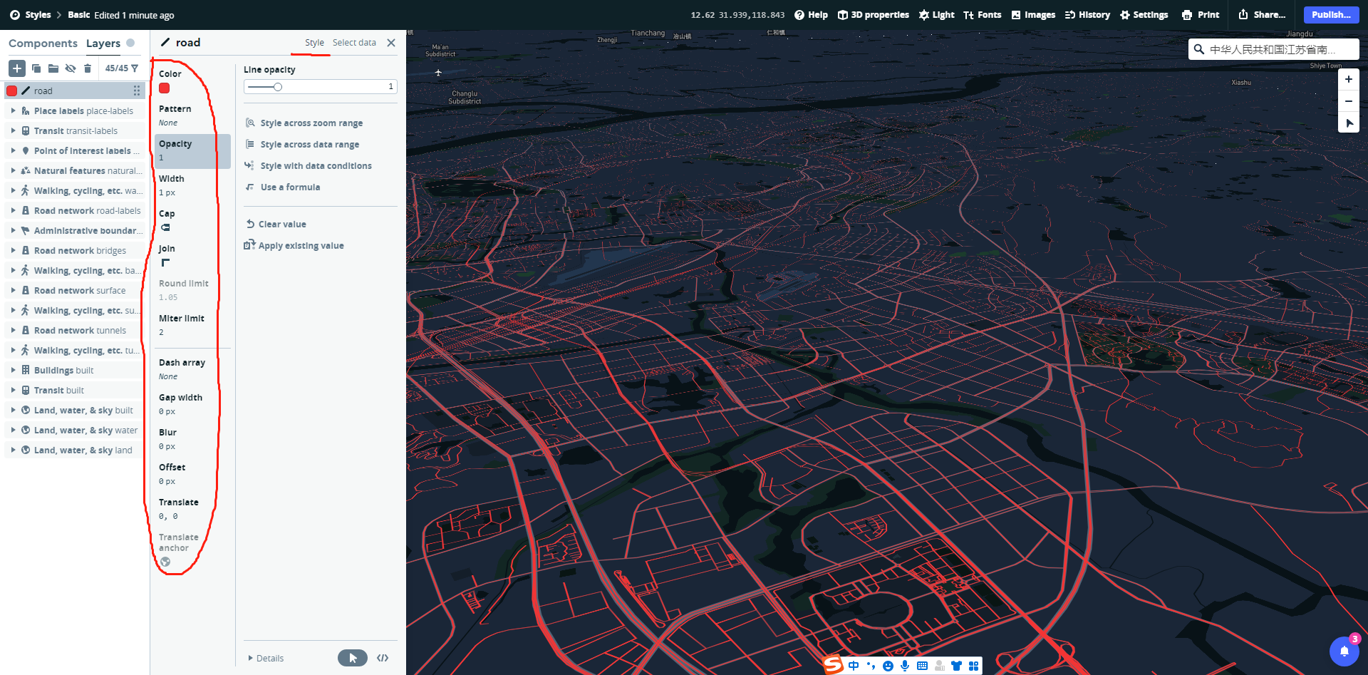Toggle IME Chinese language mode
This screenshot has height=675, width=1368.
pyautogui.click(x=854, y=666)
